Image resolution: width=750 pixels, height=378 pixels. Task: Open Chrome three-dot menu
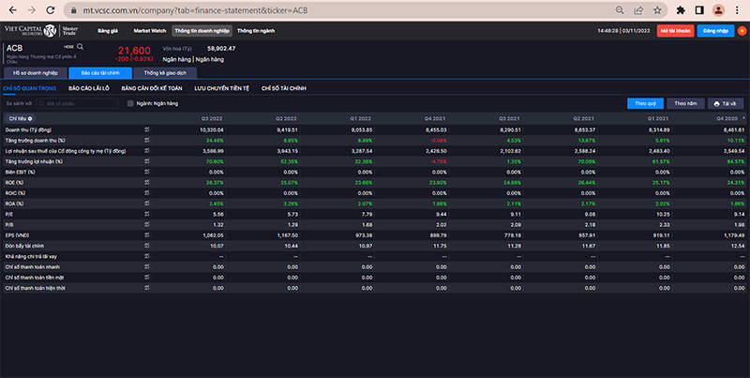pos(737,10)
